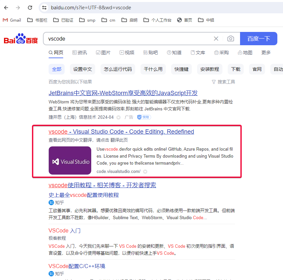This screenshot has height=280, width=283.
Task: Switch to the 采购 tab
Action: click(221, 53)
